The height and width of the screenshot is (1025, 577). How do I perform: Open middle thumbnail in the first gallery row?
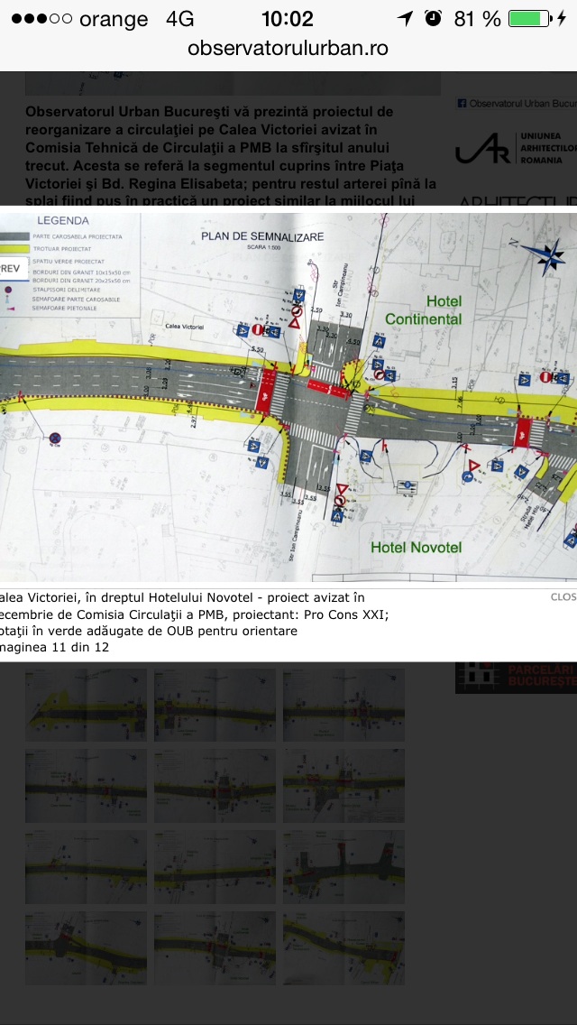click(215, 705)
